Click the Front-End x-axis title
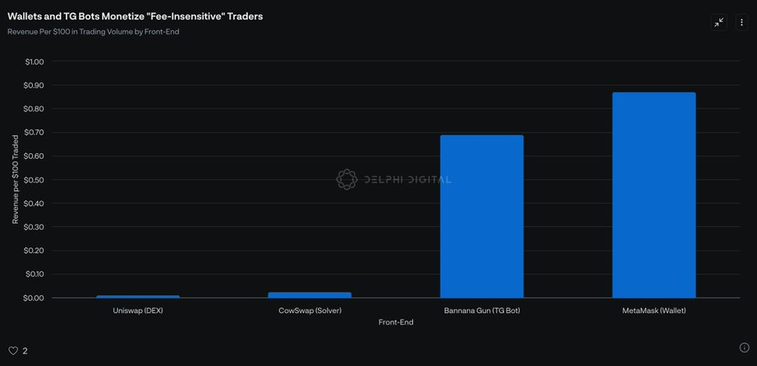This screenshot has height=366, width=757. 395,322
